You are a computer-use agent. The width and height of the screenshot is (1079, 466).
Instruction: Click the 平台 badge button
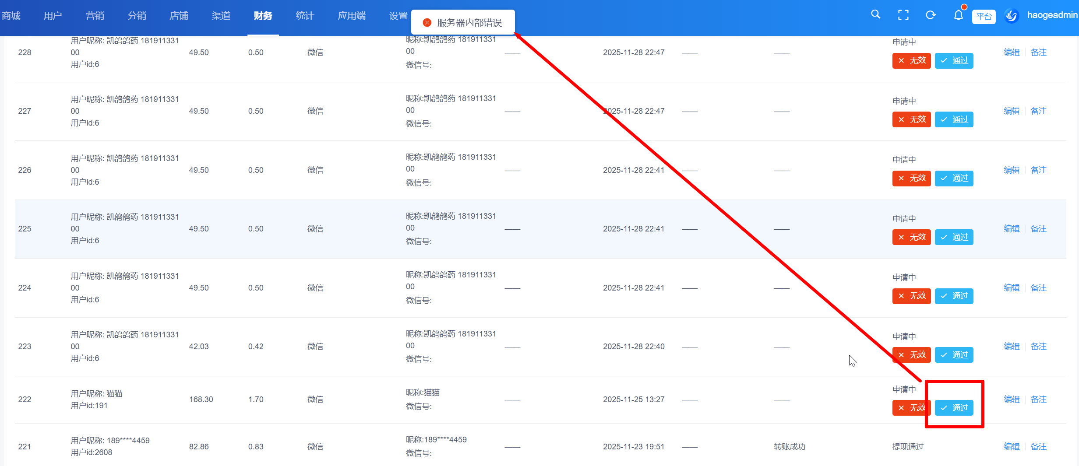tap(984, 17)
